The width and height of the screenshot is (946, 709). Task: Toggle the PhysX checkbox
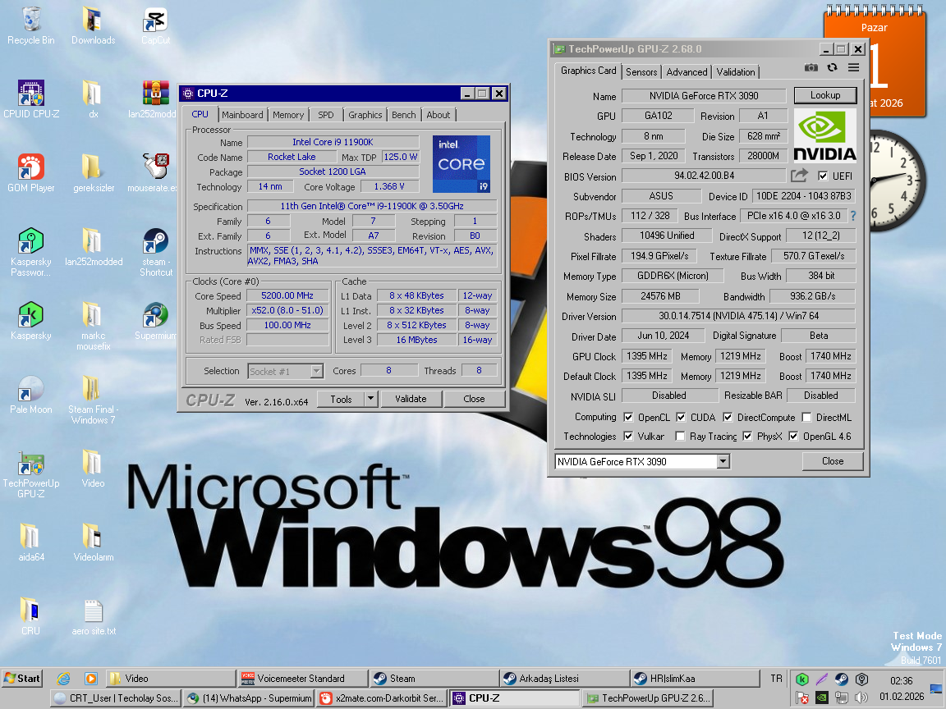(747, 436)
